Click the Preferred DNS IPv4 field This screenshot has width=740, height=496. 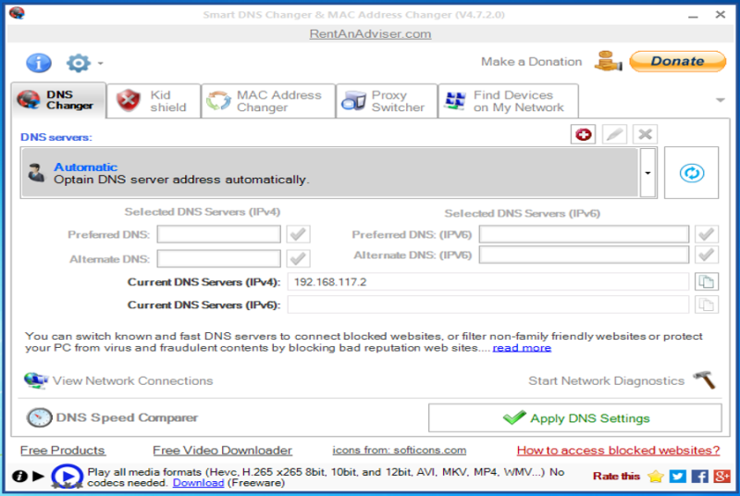218,234
